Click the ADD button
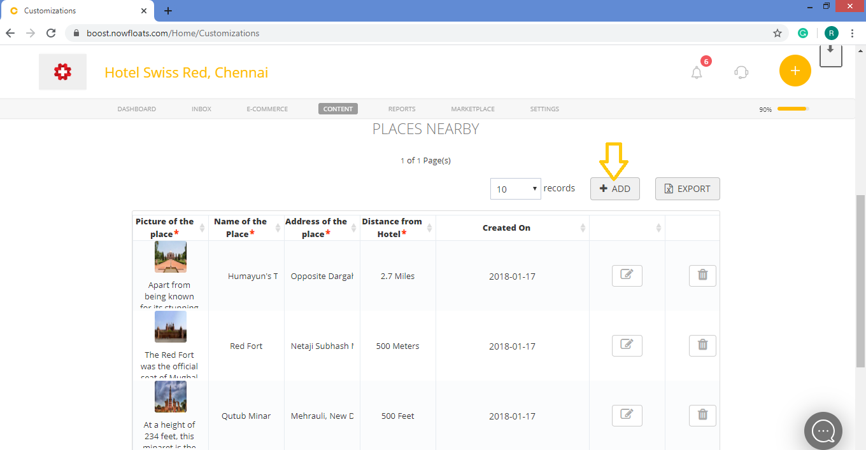Viewport: 866px width, 450px height. [x=614, y=188]
